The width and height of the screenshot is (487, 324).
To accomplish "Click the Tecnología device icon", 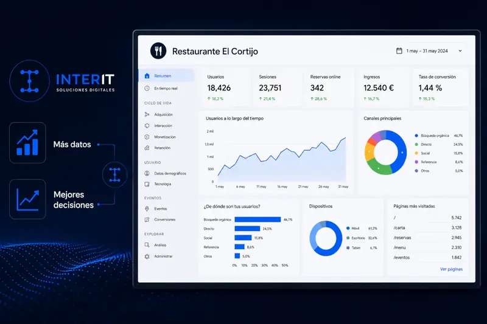I will point(147,184).
